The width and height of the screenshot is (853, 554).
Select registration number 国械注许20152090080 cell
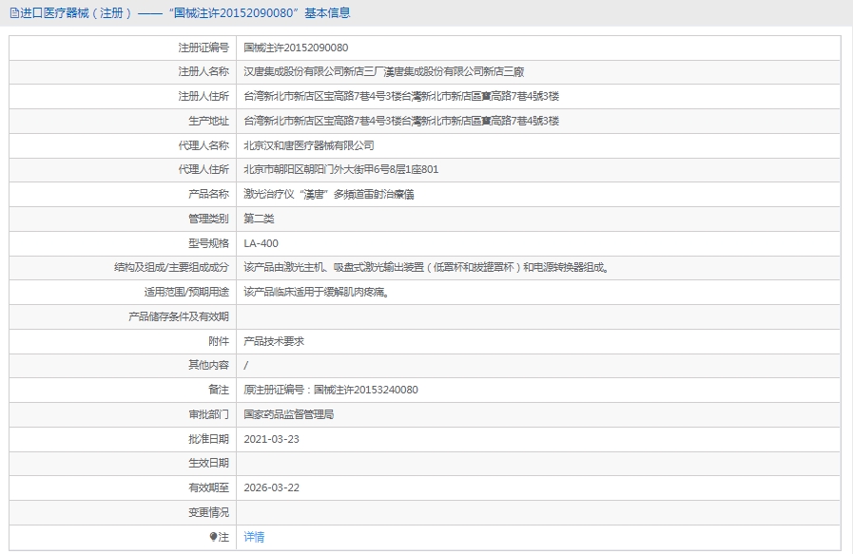click(x=296, y=48)
